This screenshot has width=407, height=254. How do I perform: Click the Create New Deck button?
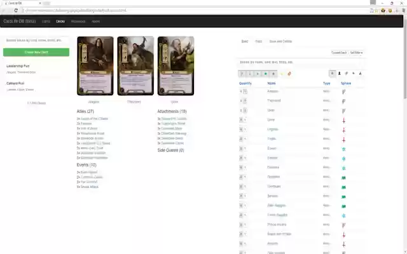(x=36, y=52)
